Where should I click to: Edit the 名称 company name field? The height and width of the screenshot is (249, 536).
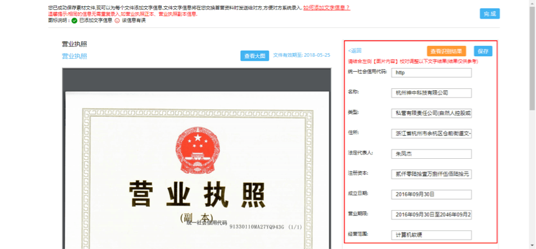click(x=431, y=93)
